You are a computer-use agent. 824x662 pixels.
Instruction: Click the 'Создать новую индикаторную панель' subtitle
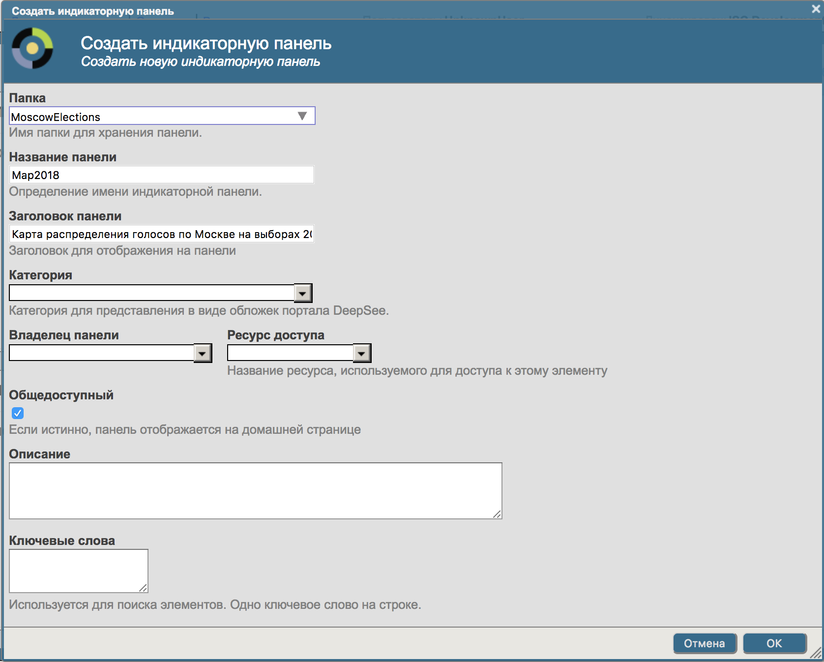pos(201,61)
